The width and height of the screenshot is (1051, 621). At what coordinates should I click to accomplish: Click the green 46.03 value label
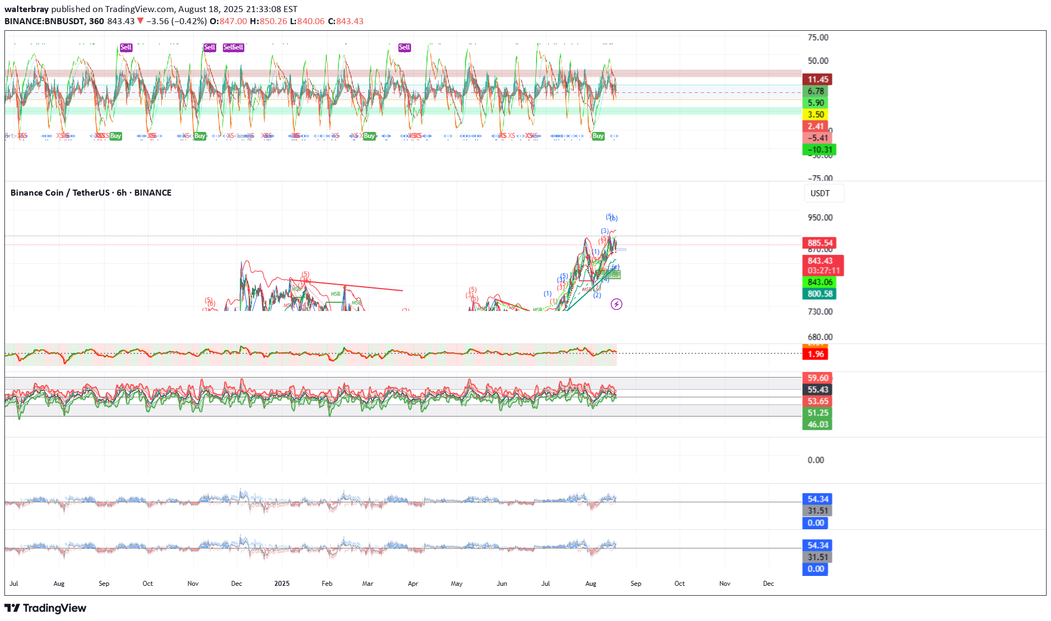[x=817, y=424]
